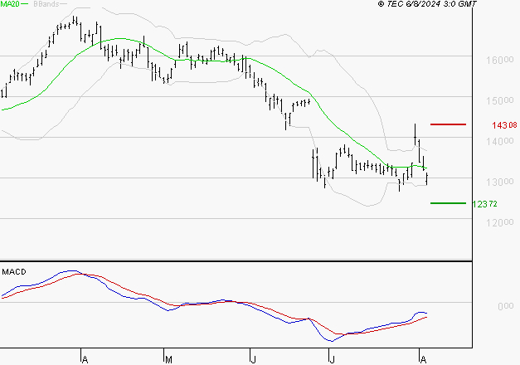Image resolution: width=520 pixels, height=365 pixels.
Task: Click the first A month marker on the time axis
Action: coord(85,360)
